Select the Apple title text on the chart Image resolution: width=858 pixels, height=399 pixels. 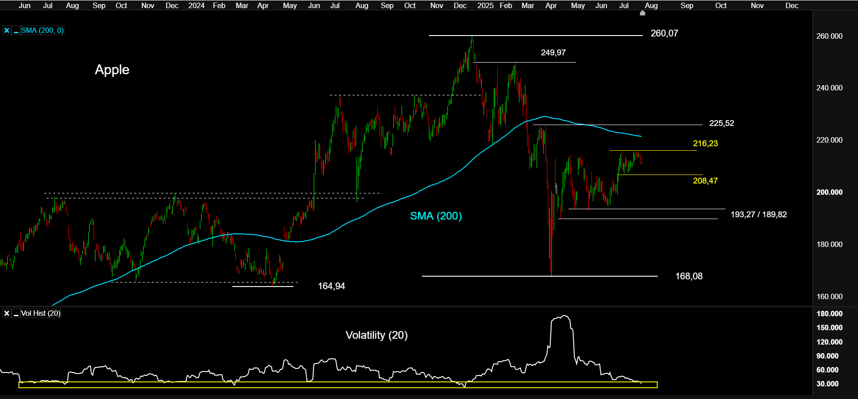[112, 70]
